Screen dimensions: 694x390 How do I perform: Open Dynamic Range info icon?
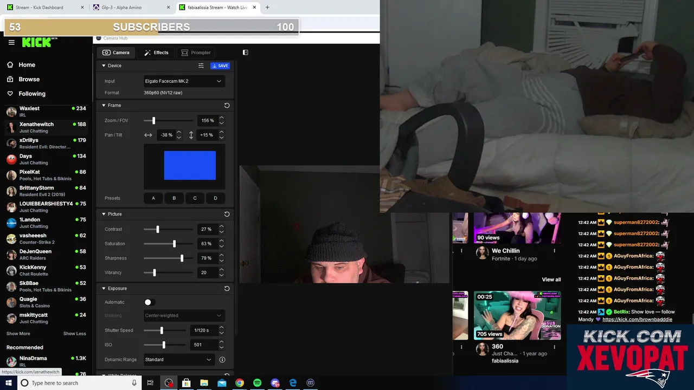coord(222,360)
